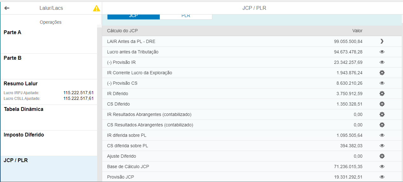403x182 pixels.
Task: Open gear for IR Resultados Abrangentes
Action: [x=382, y=114]
